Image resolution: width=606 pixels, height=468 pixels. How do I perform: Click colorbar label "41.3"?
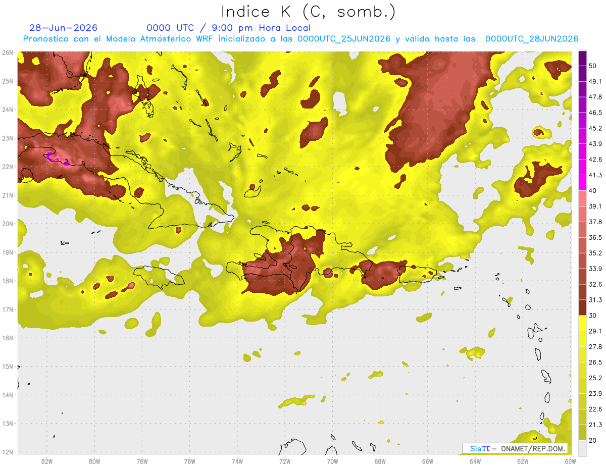[595, 175]
